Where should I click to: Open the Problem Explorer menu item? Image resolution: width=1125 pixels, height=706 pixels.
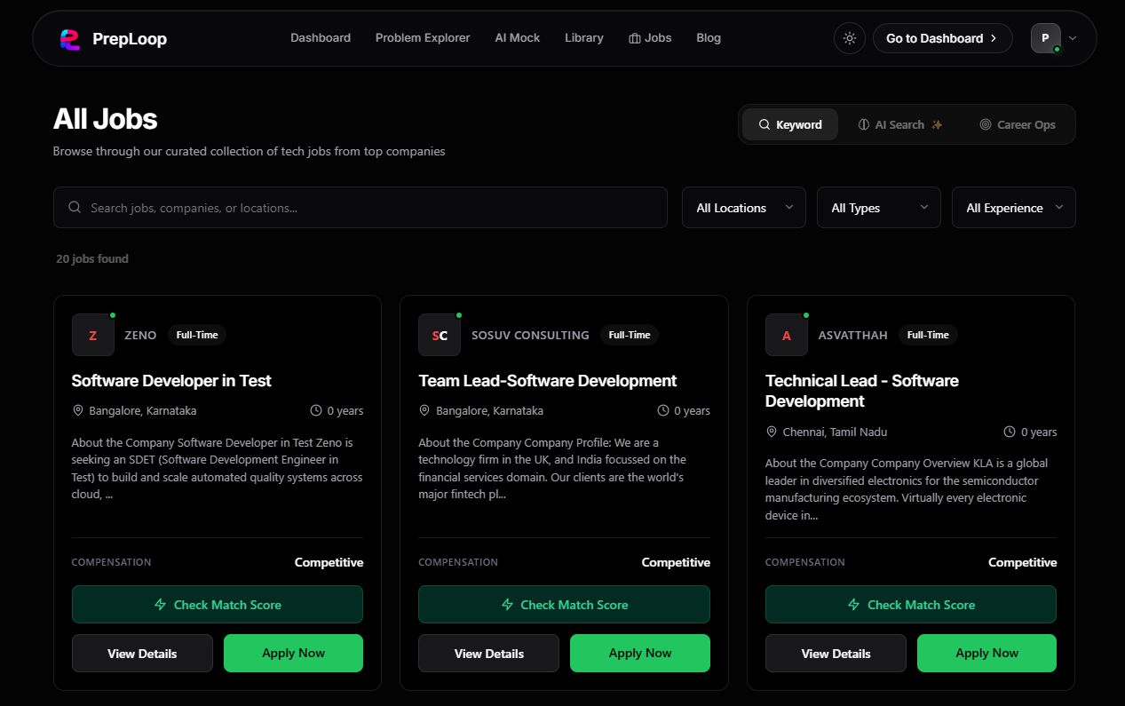423,38
